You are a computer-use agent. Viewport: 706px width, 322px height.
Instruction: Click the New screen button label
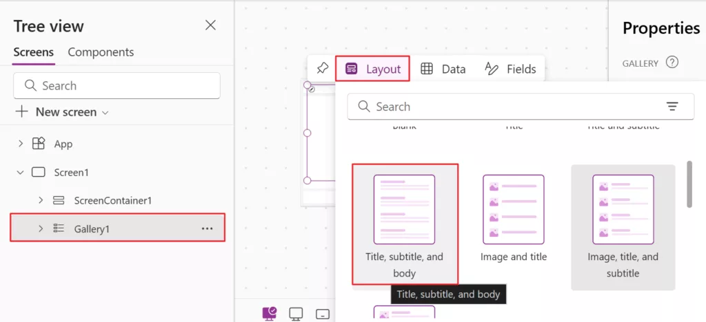[66, 112]
